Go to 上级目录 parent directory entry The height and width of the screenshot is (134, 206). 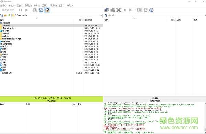coord(5,23)
